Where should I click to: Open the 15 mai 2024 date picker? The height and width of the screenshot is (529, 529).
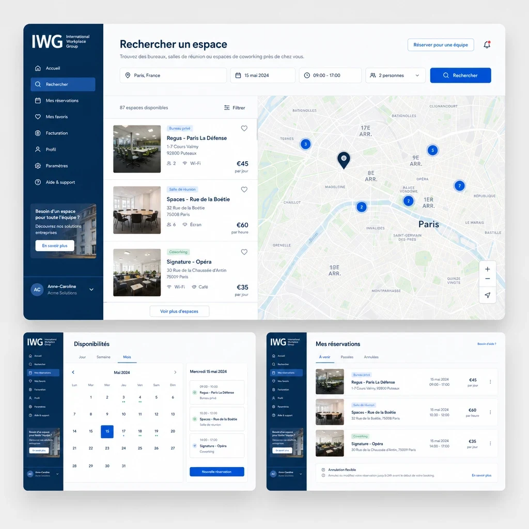262,75
